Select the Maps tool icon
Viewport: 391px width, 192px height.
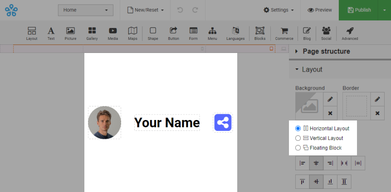tap(132, 31)
